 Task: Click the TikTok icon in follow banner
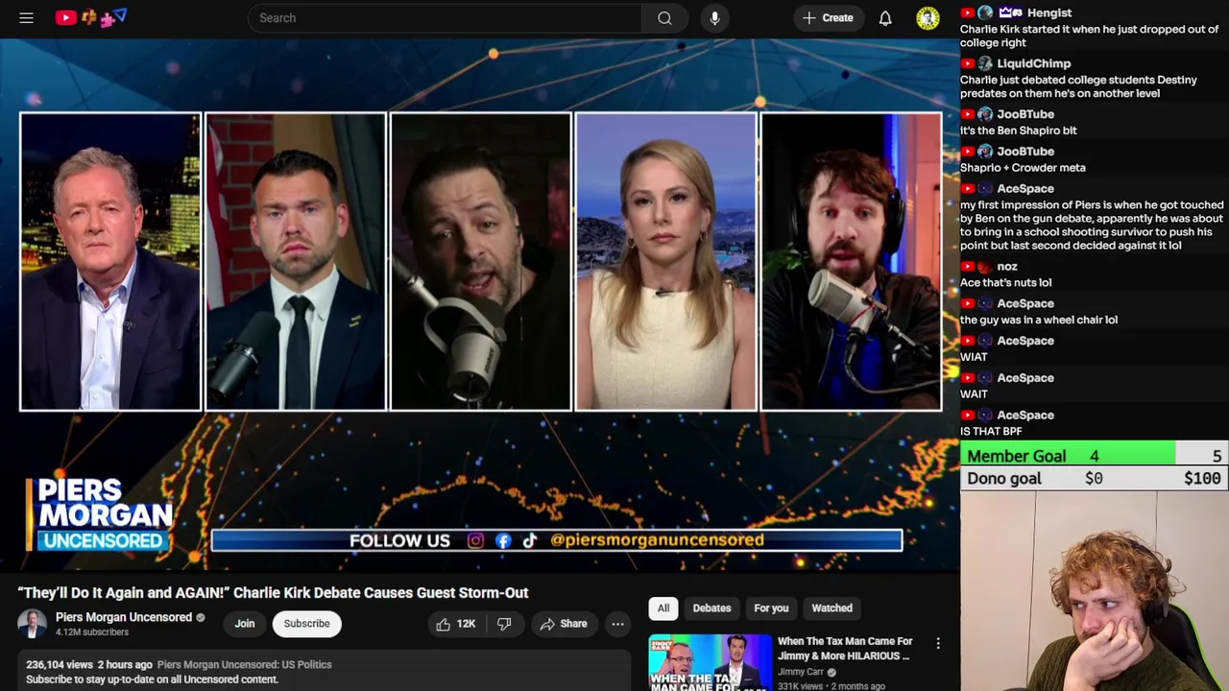point(529,540)
